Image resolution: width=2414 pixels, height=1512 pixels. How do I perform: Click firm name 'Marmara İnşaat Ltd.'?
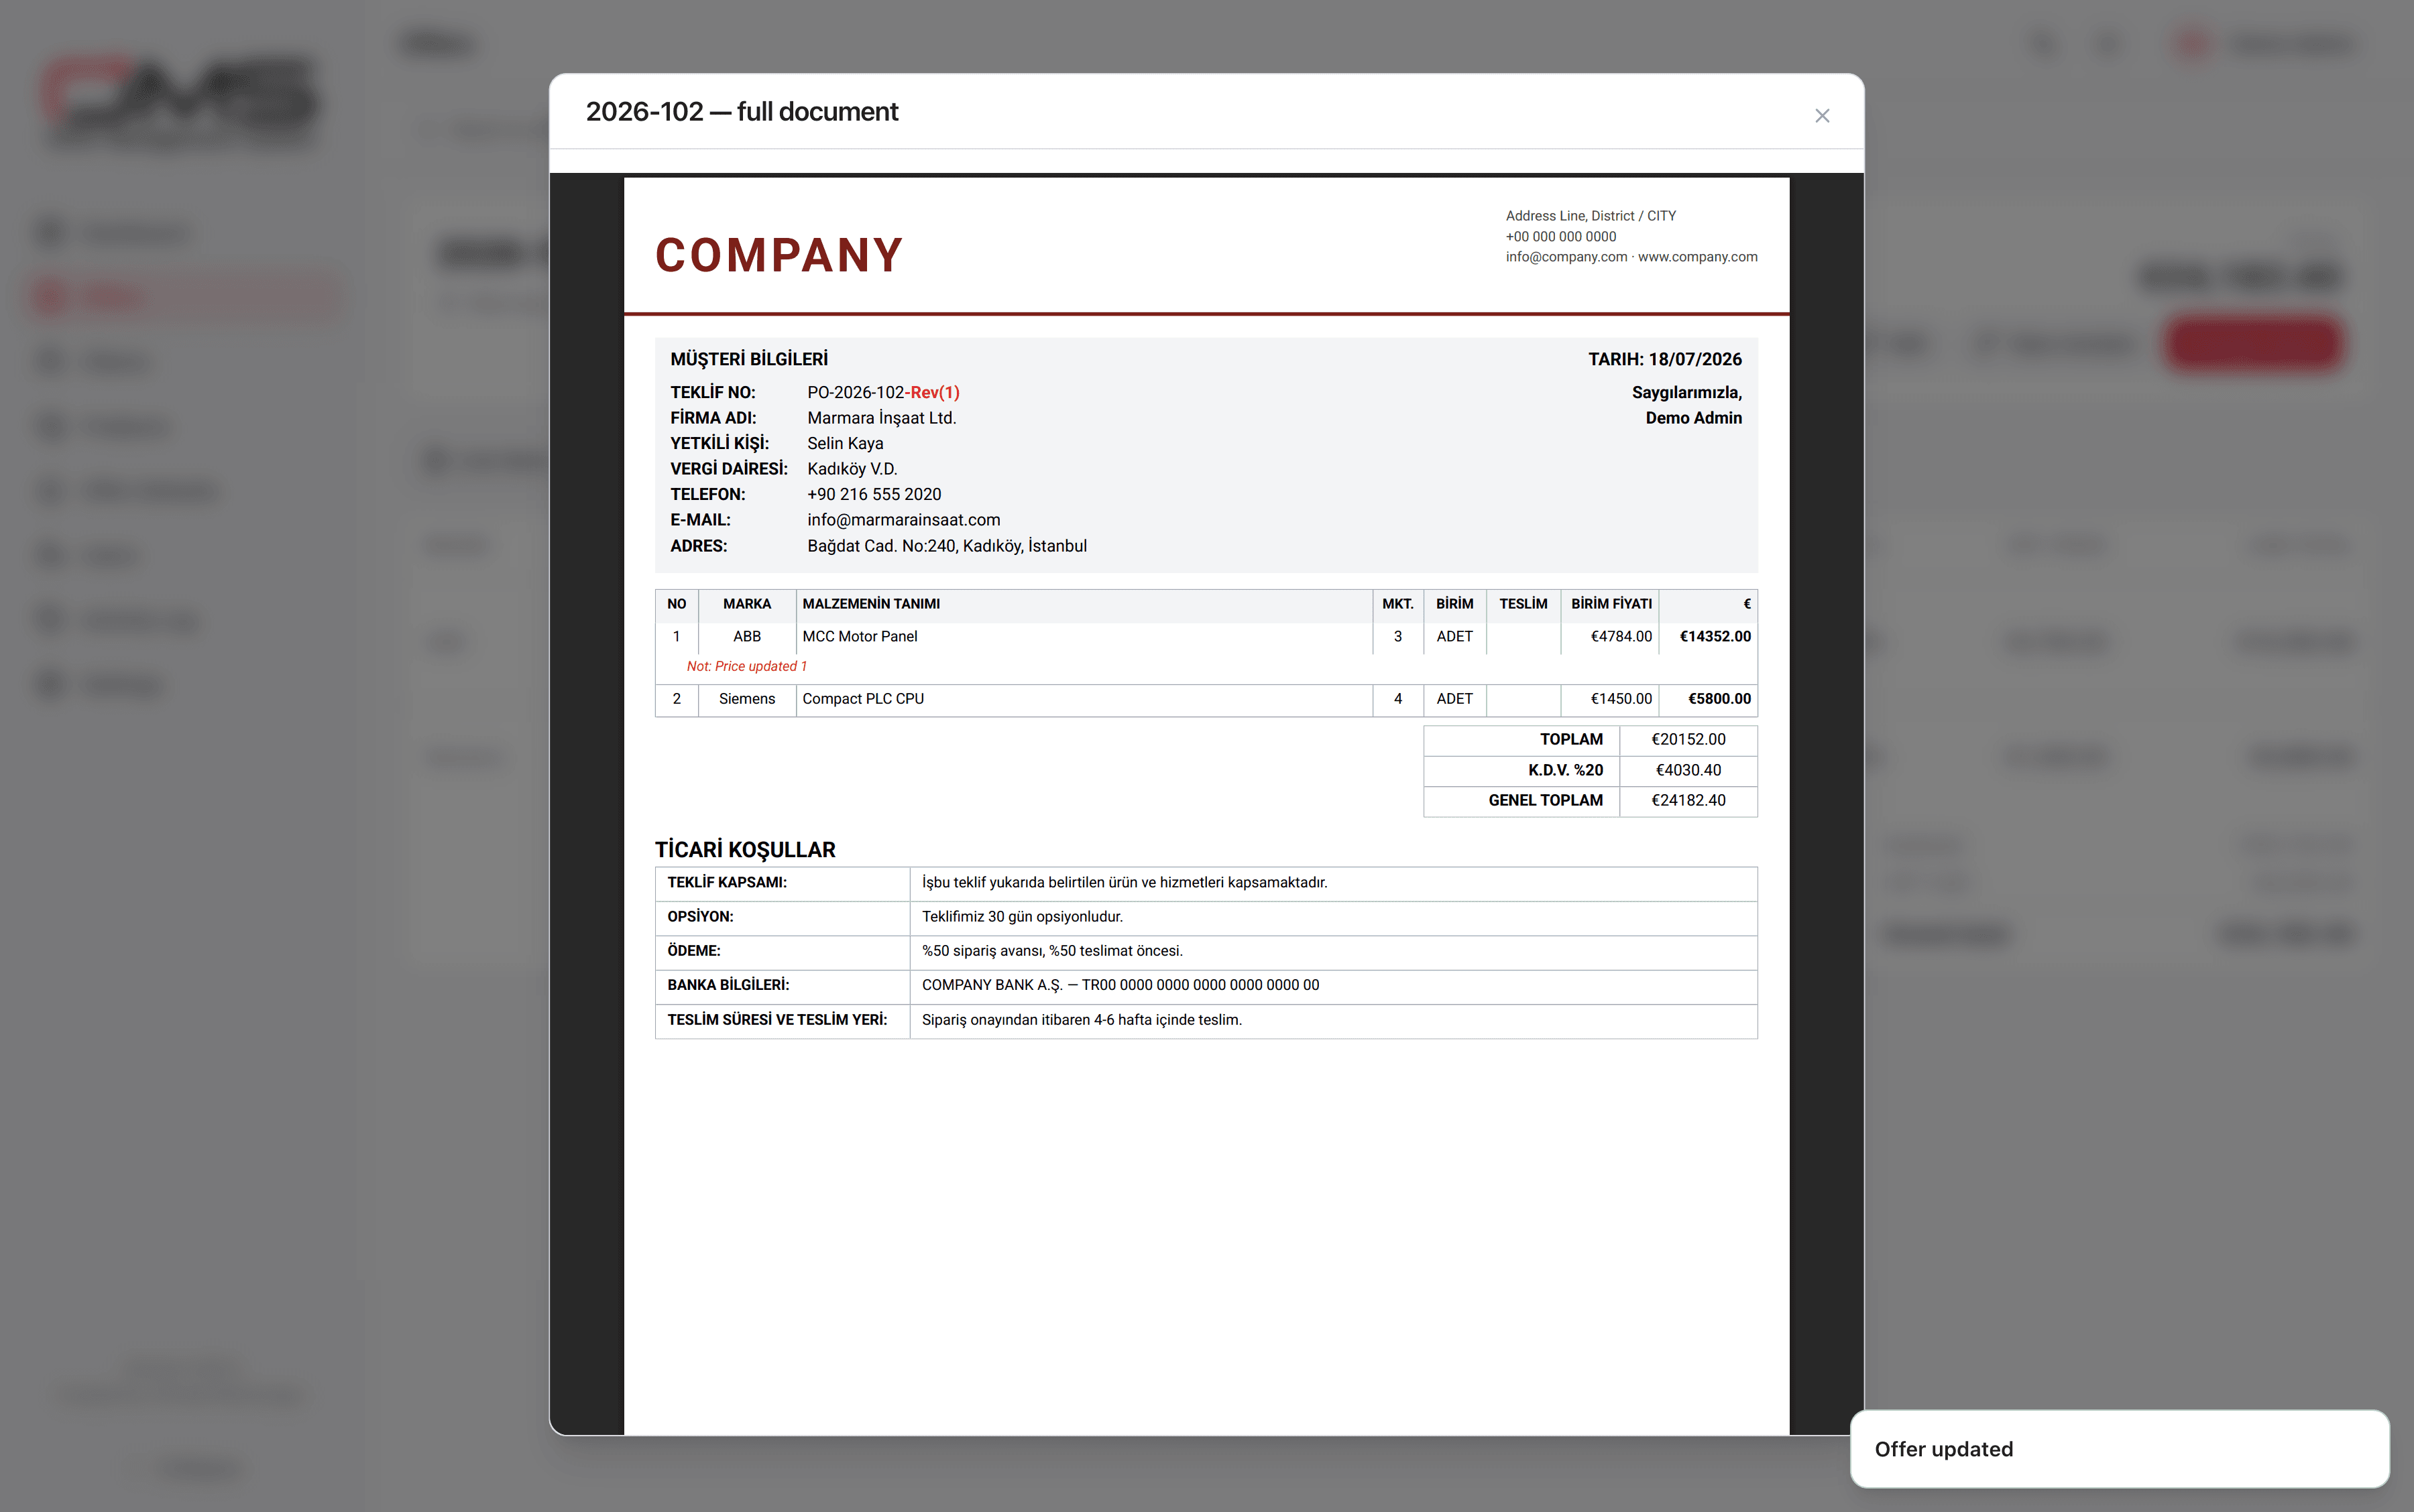click(881, 418)
